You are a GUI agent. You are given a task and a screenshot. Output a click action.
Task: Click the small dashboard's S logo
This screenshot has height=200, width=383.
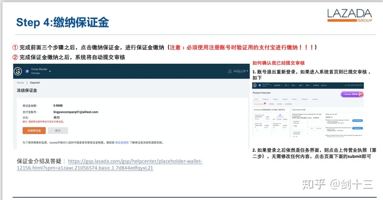tap(254, 85)
